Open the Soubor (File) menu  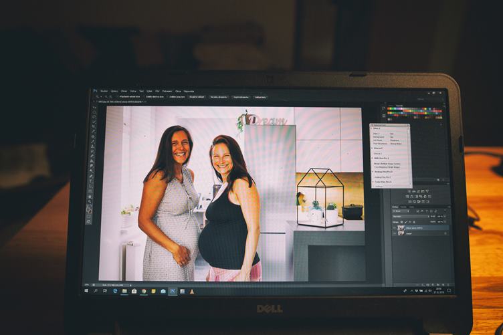104,92
